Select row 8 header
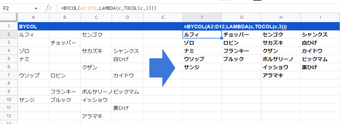 (9, 84)
